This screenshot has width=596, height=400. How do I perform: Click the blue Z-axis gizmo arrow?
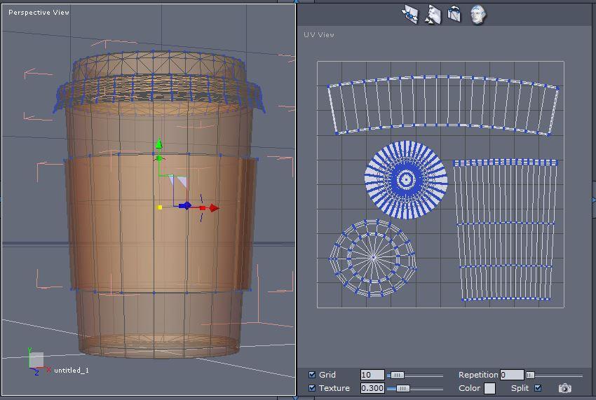tap(186, 206)
